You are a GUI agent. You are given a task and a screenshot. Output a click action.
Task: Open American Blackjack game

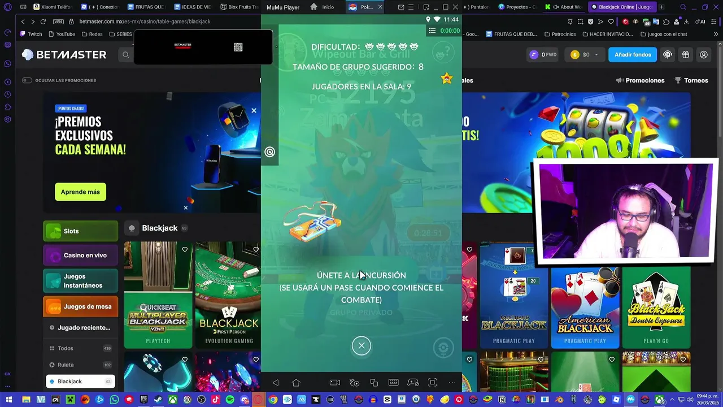pos(585,307)
